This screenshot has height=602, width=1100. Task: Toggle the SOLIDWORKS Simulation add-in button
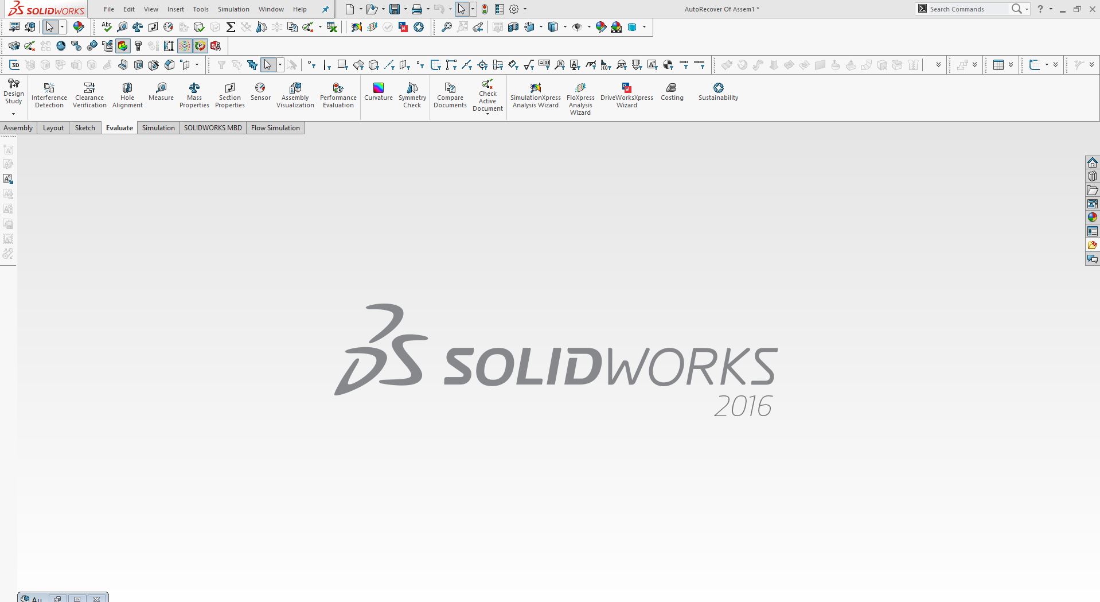click(123, 46)
